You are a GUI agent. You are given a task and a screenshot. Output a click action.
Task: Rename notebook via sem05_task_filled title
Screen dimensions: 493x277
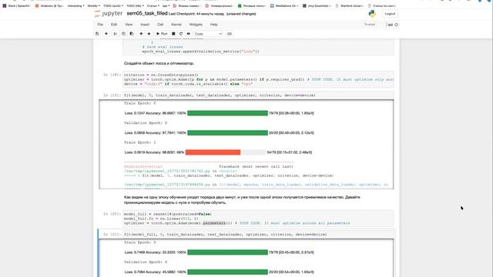coord(147,14)
